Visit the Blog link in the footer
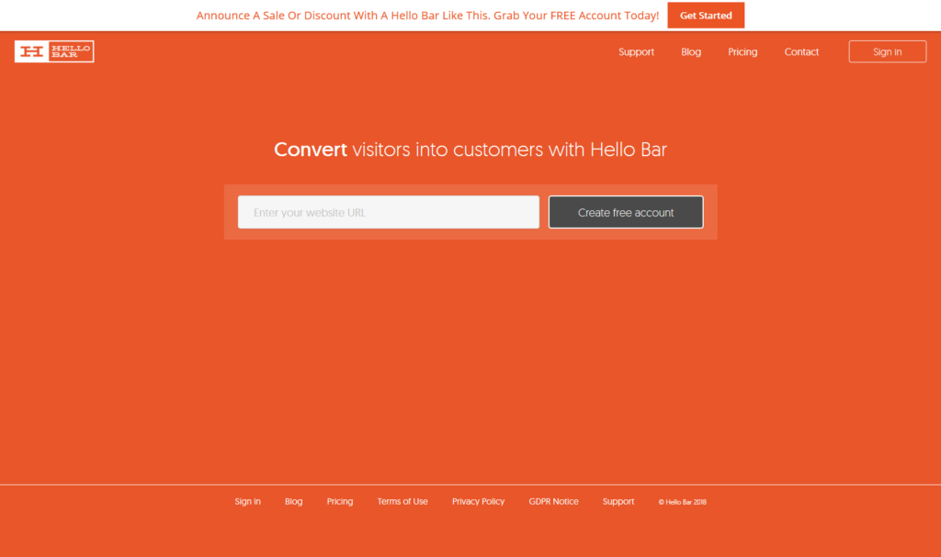This screenshot has width=941, height=557. tap(293, 502)
